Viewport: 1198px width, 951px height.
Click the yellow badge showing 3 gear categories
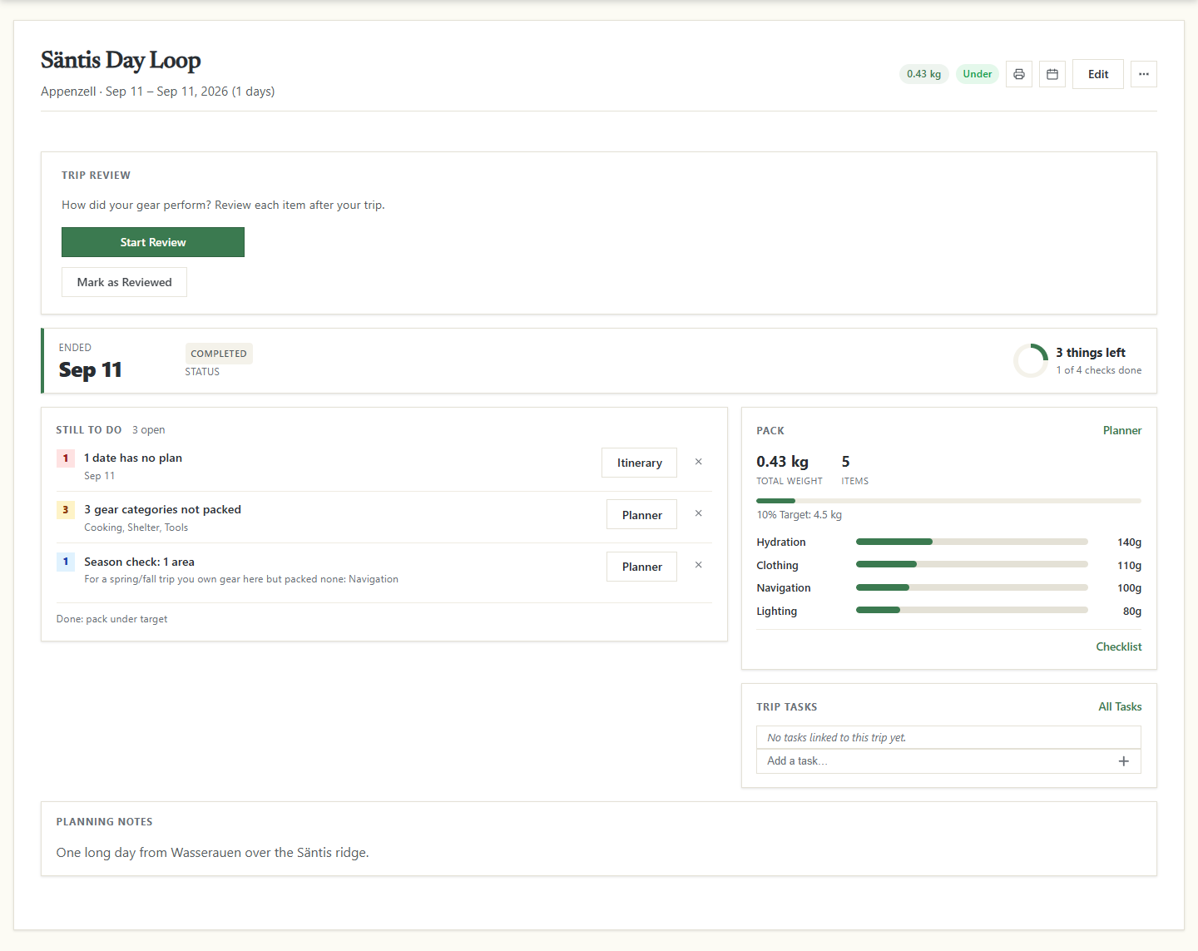66,510
